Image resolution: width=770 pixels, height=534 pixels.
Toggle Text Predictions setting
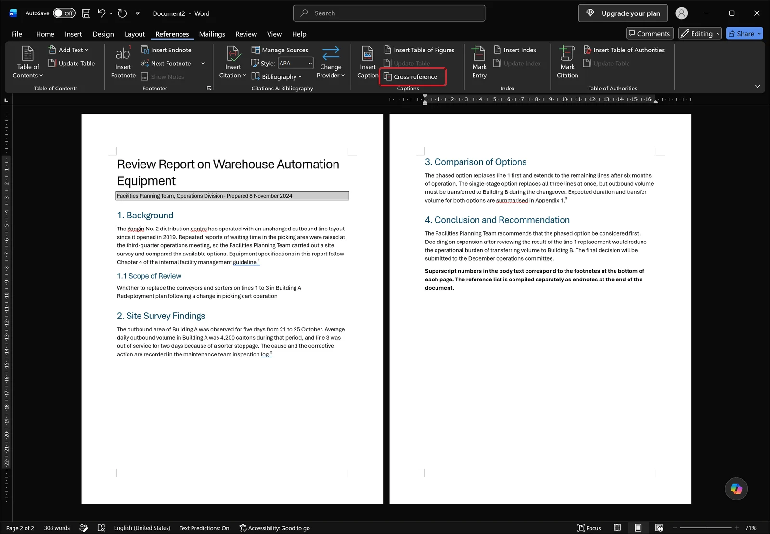pyautogui.click(x=204, y=528)
